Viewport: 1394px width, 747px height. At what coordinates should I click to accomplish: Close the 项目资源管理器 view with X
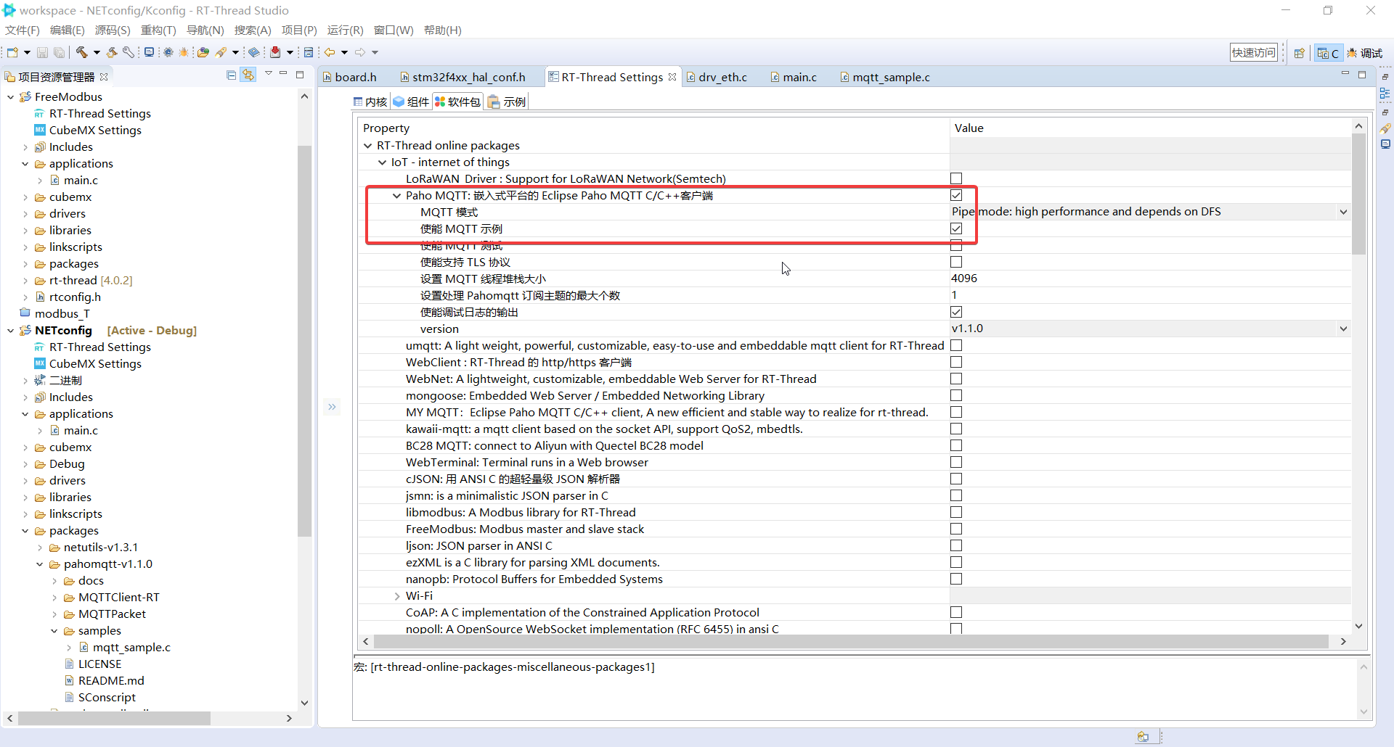coord(104,77)
